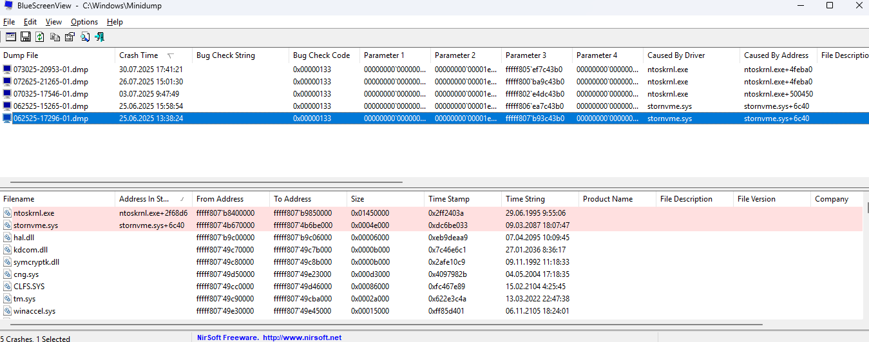The width and height of the screenshot is (869, 342).
Task: Click the file icon next to stornvme.sys
Action: 7,225
